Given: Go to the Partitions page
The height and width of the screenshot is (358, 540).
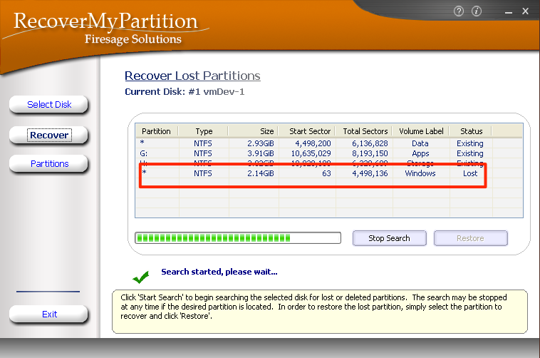Looking at the screenshot, I should click(49, 164).
